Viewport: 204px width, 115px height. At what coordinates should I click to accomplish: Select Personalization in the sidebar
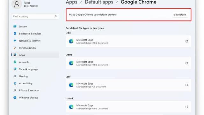pos(35,48)
